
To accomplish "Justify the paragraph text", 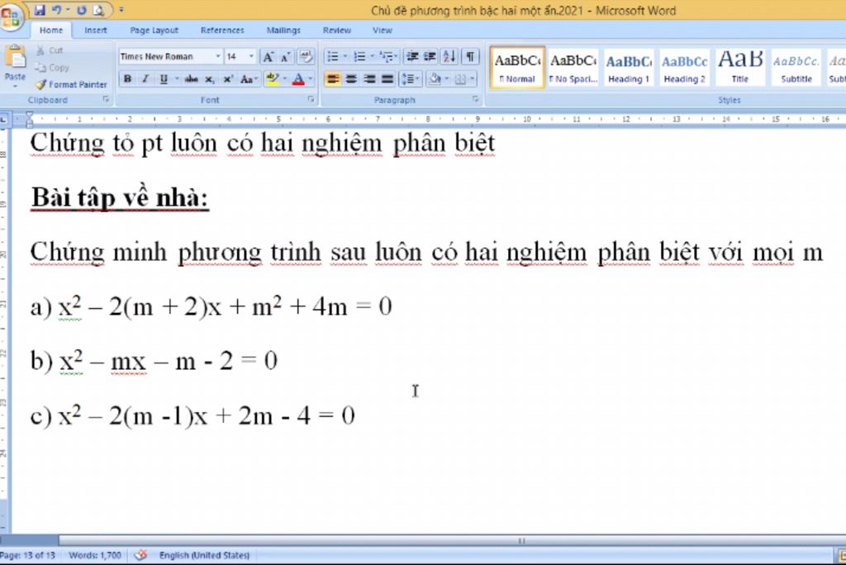I will point(387,79).
